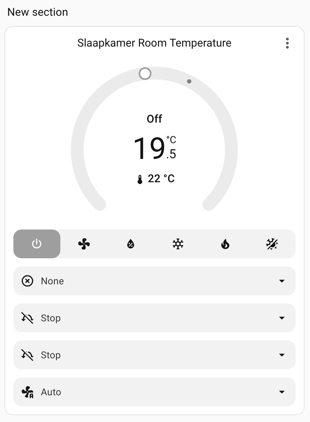
Task: Click the New section heading
Action: 38,12
